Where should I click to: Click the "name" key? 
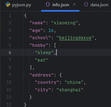(38, 23)
